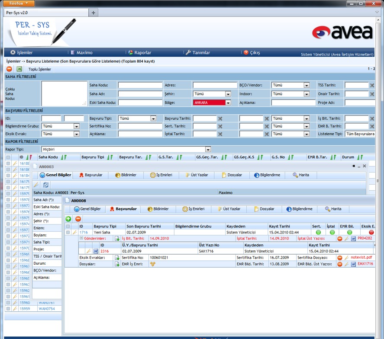Remove the notexist.pdf certificate file

pyautogui.click(x=340, y=258)
